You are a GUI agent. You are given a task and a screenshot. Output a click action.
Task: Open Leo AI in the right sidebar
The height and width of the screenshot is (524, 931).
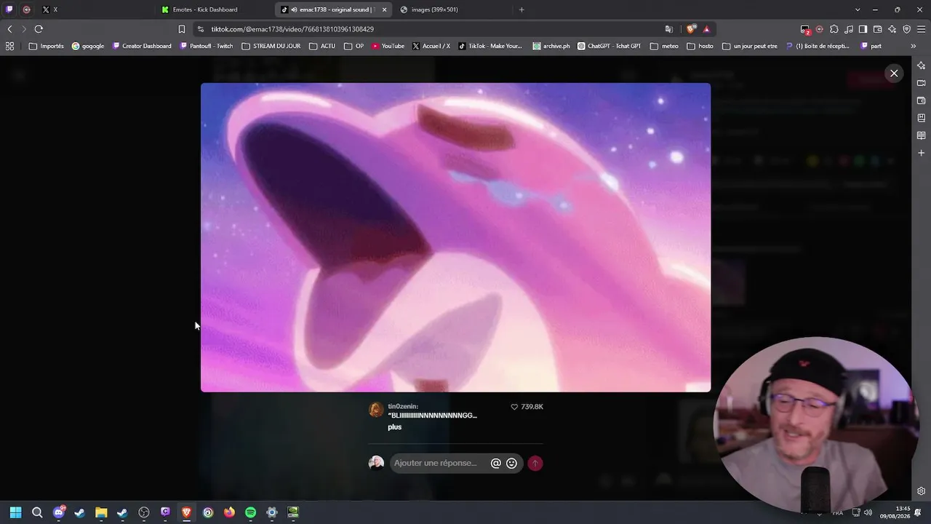pyautogui.click(x=922, y=65)
